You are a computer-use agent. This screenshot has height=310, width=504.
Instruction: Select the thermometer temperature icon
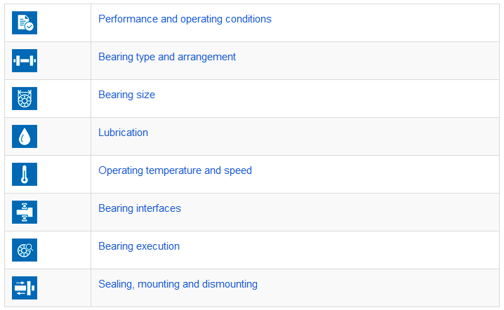point(25,175)
